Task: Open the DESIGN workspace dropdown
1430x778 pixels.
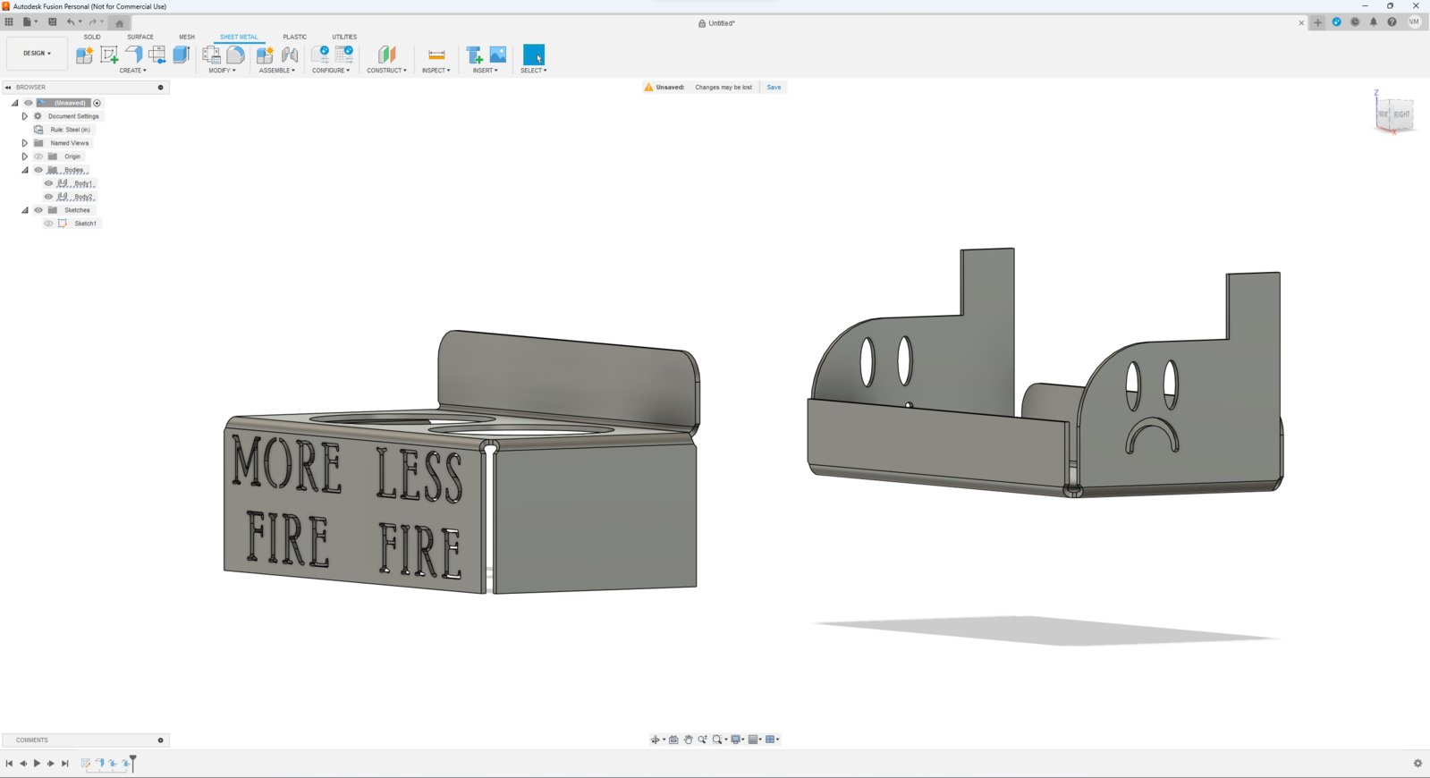Action: [x=37, y=54]
